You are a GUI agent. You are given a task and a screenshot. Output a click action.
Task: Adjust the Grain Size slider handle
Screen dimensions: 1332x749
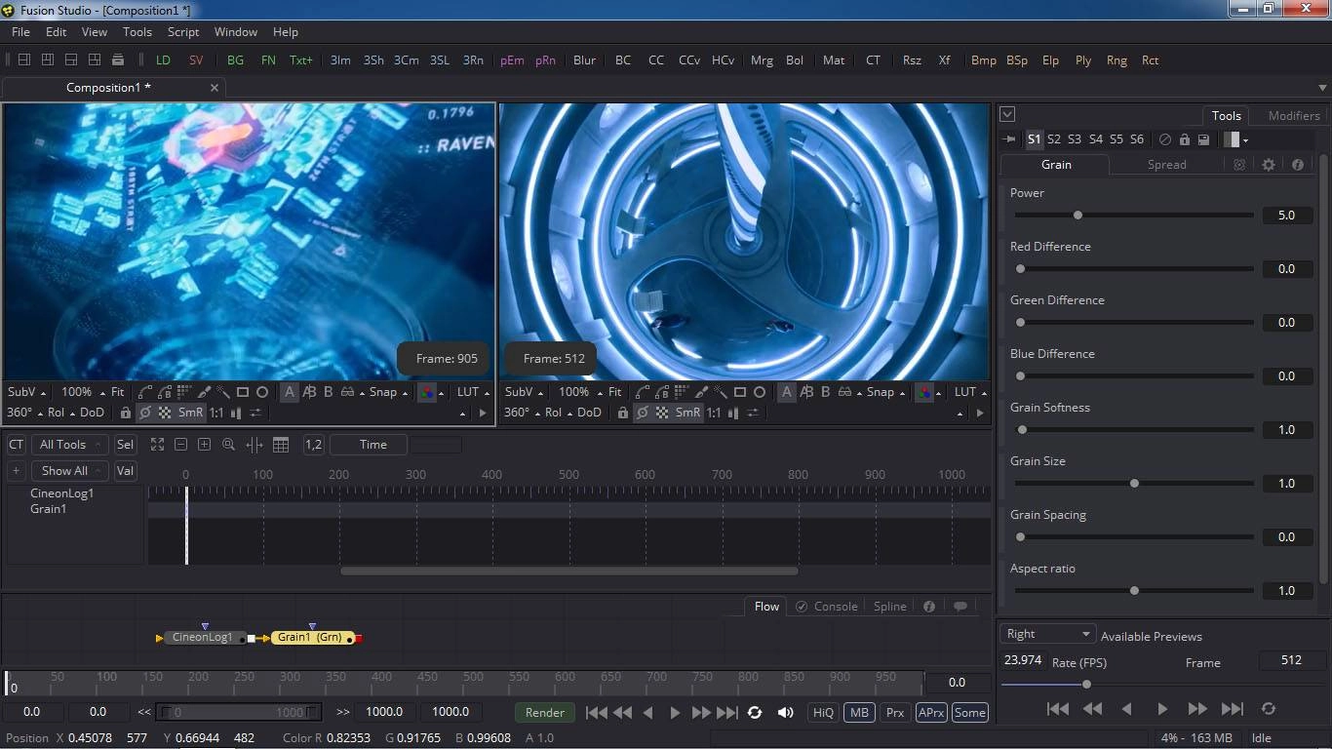(x=1134, y=483)
